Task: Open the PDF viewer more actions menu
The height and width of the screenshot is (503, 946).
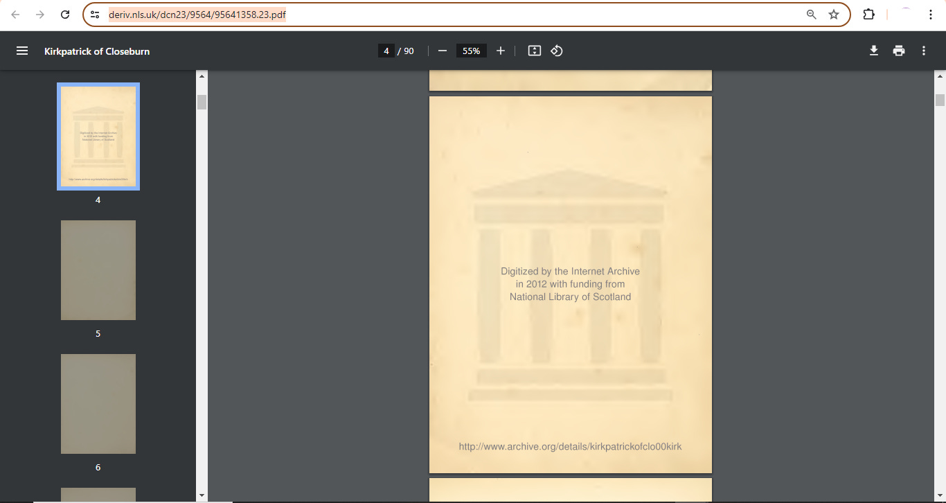Action: click(x=924, y=51)
